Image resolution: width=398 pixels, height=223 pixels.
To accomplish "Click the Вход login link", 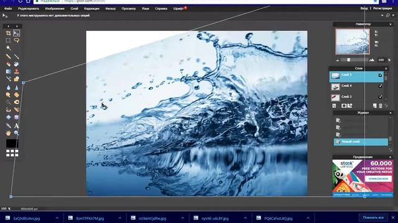I will (x=364, y=8).
